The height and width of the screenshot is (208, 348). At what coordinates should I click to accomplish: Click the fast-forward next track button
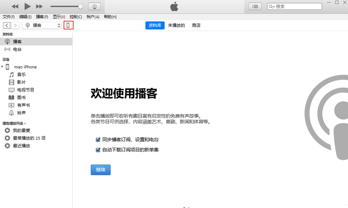[x=39, y=7]
